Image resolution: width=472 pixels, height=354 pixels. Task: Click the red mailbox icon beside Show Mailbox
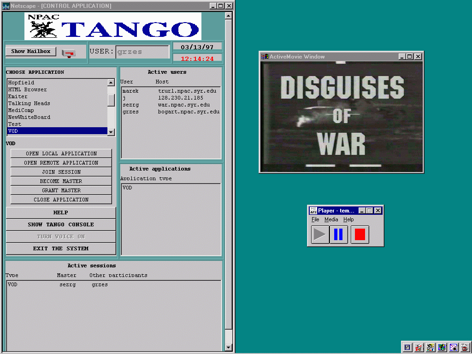[69, 53]
